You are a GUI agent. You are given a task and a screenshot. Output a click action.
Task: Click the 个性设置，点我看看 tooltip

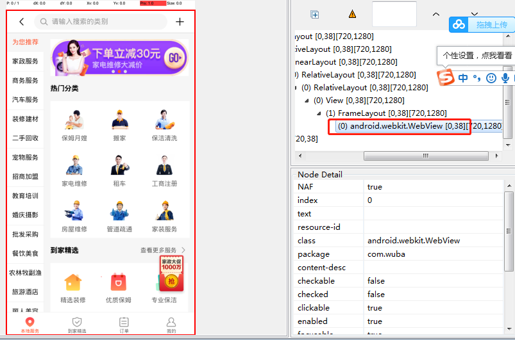coord(477,56)
